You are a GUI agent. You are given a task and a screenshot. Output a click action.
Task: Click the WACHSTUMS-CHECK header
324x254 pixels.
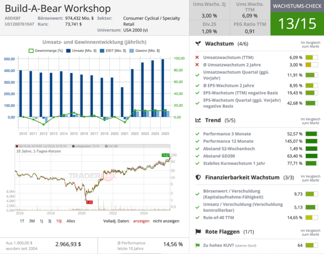coord(297,6)
